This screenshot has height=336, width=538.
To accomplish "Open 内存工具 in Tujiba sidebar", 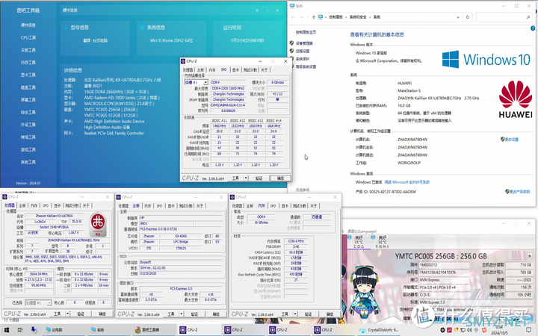I will (28, 63).
